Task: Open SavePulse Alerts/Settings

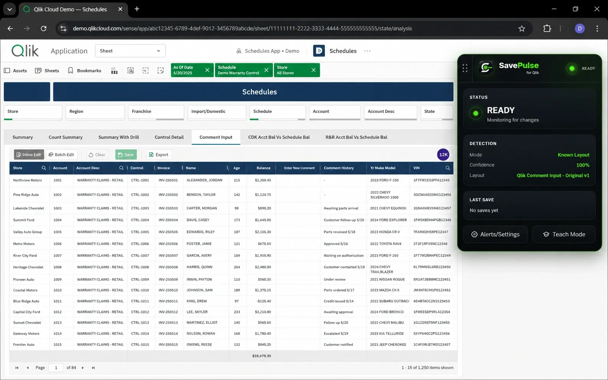Action: [495, 234]
